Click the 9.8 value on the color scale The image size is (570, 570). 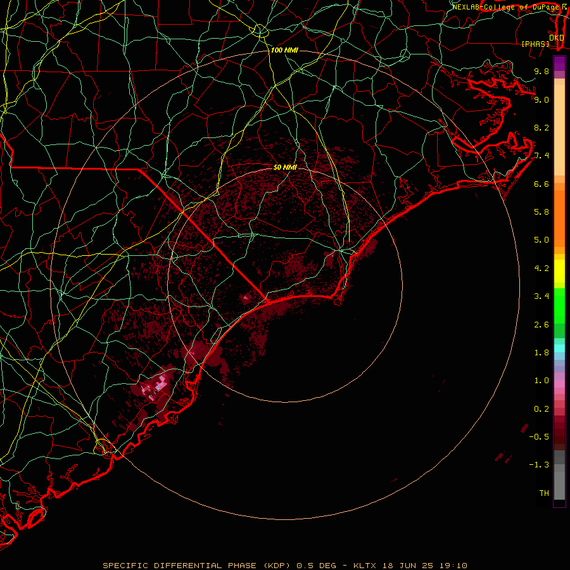point(541,71)
